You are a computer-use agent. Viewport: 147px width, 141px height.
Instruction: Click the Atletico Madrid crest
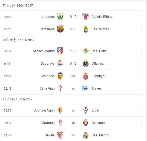[x=60, y=51]
